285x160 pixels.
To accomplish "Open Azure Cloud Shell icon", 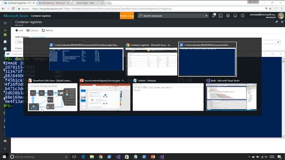I will [221, 16].
